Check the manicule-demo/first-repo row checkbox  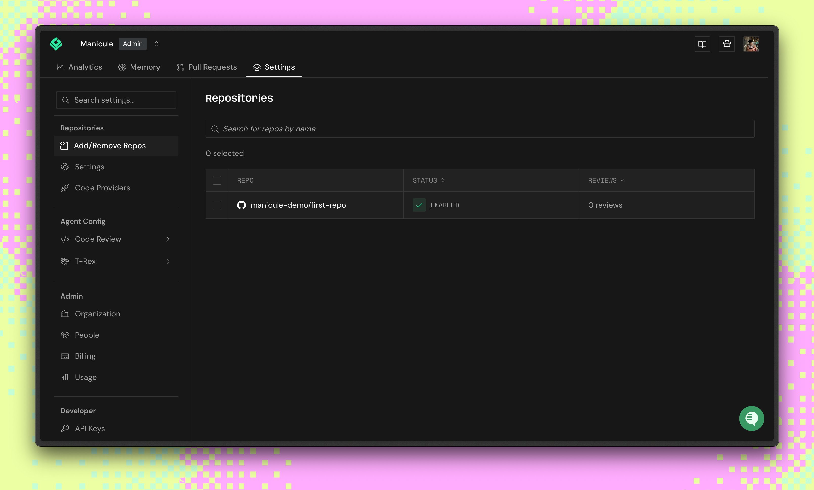217,205
